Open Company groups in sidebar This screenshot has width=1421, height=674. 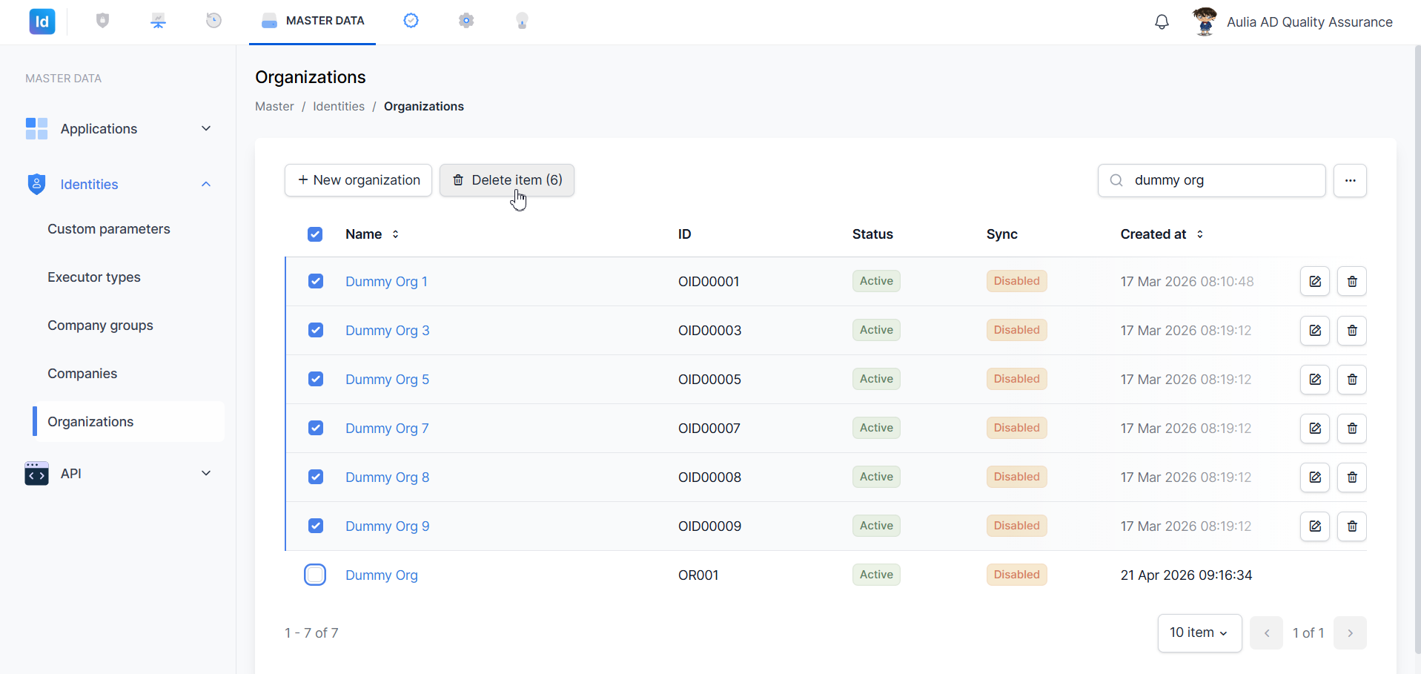pos(100,326)
